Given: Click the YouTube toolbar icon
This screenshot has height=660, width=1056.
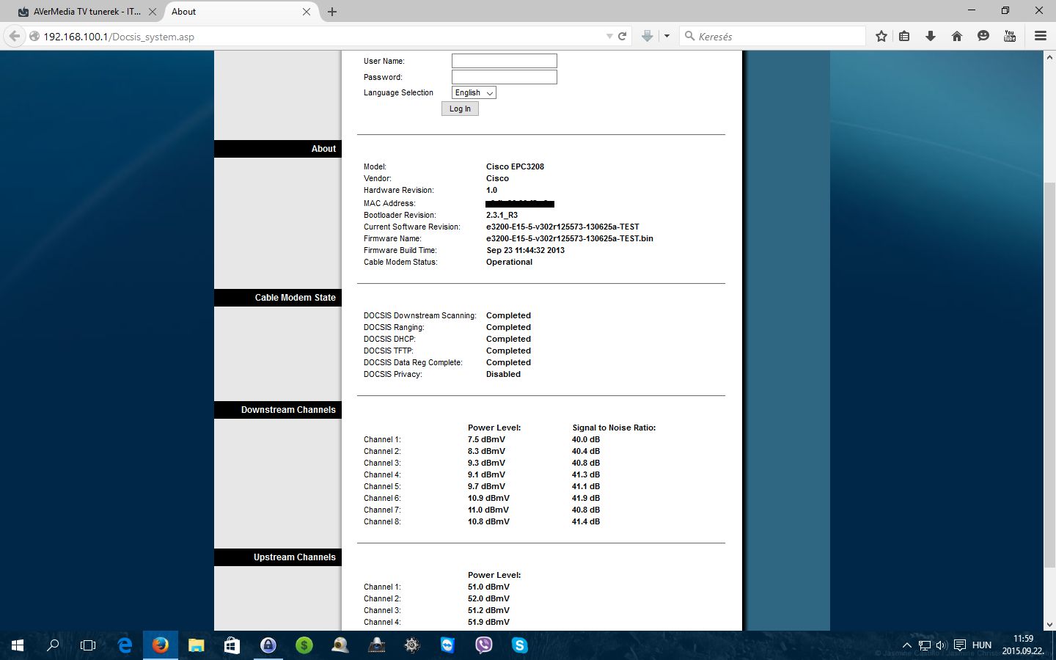Looking at the screenshot, I should pos(1010,36).
